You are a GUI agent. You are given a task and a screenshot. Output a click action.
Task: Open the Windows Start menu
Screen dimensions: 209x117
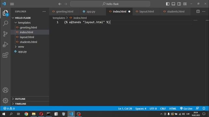[x=4, y=114]
